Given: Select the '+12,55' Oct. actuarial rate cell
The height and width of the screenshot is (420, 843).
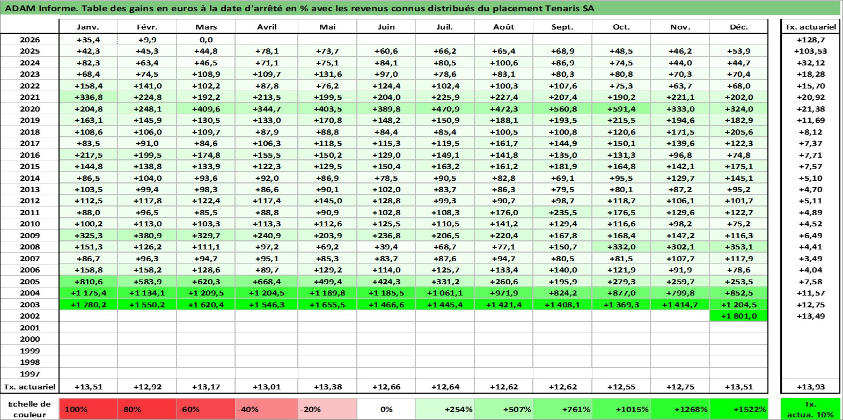Looking at the screenshot, I should (621, 387).
